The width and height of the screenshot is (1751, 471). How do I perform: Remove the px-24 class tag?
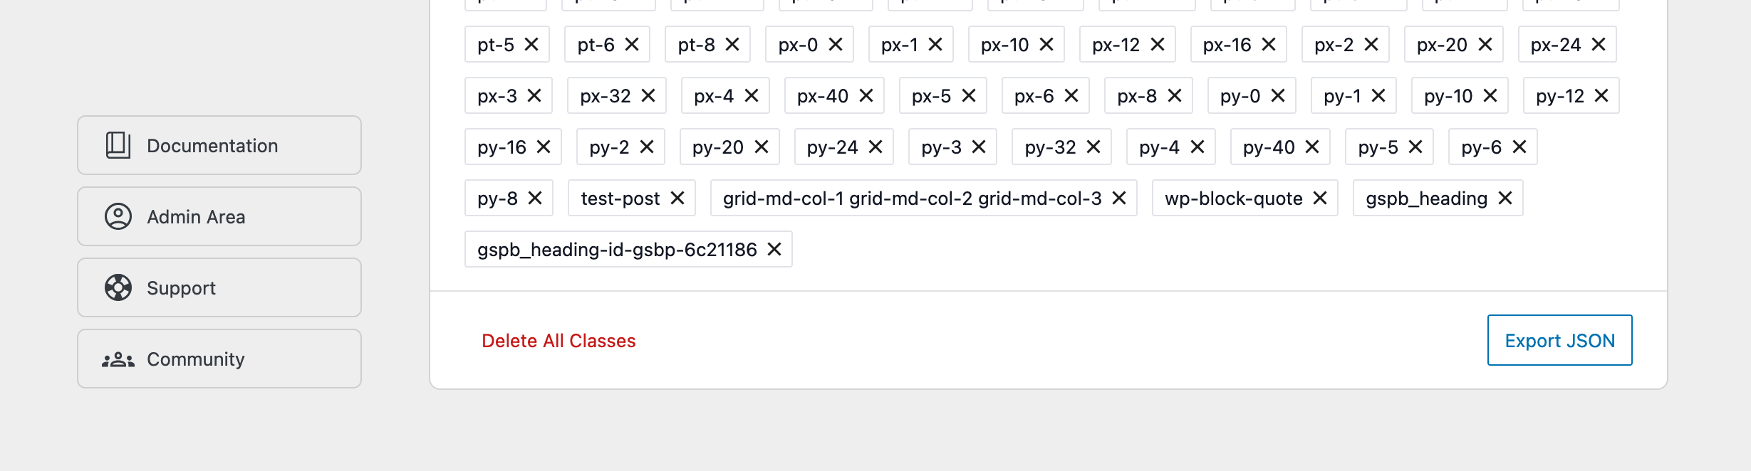point(1599,45)
